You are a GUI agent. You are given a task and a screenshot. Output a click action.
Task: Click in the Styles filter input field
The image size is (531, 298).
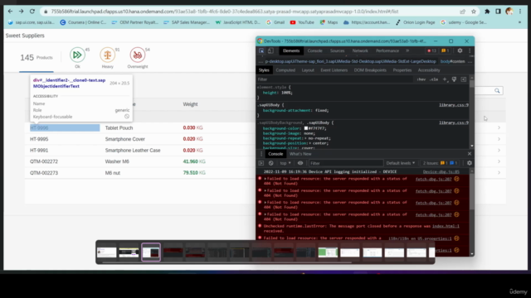point(335,79)
